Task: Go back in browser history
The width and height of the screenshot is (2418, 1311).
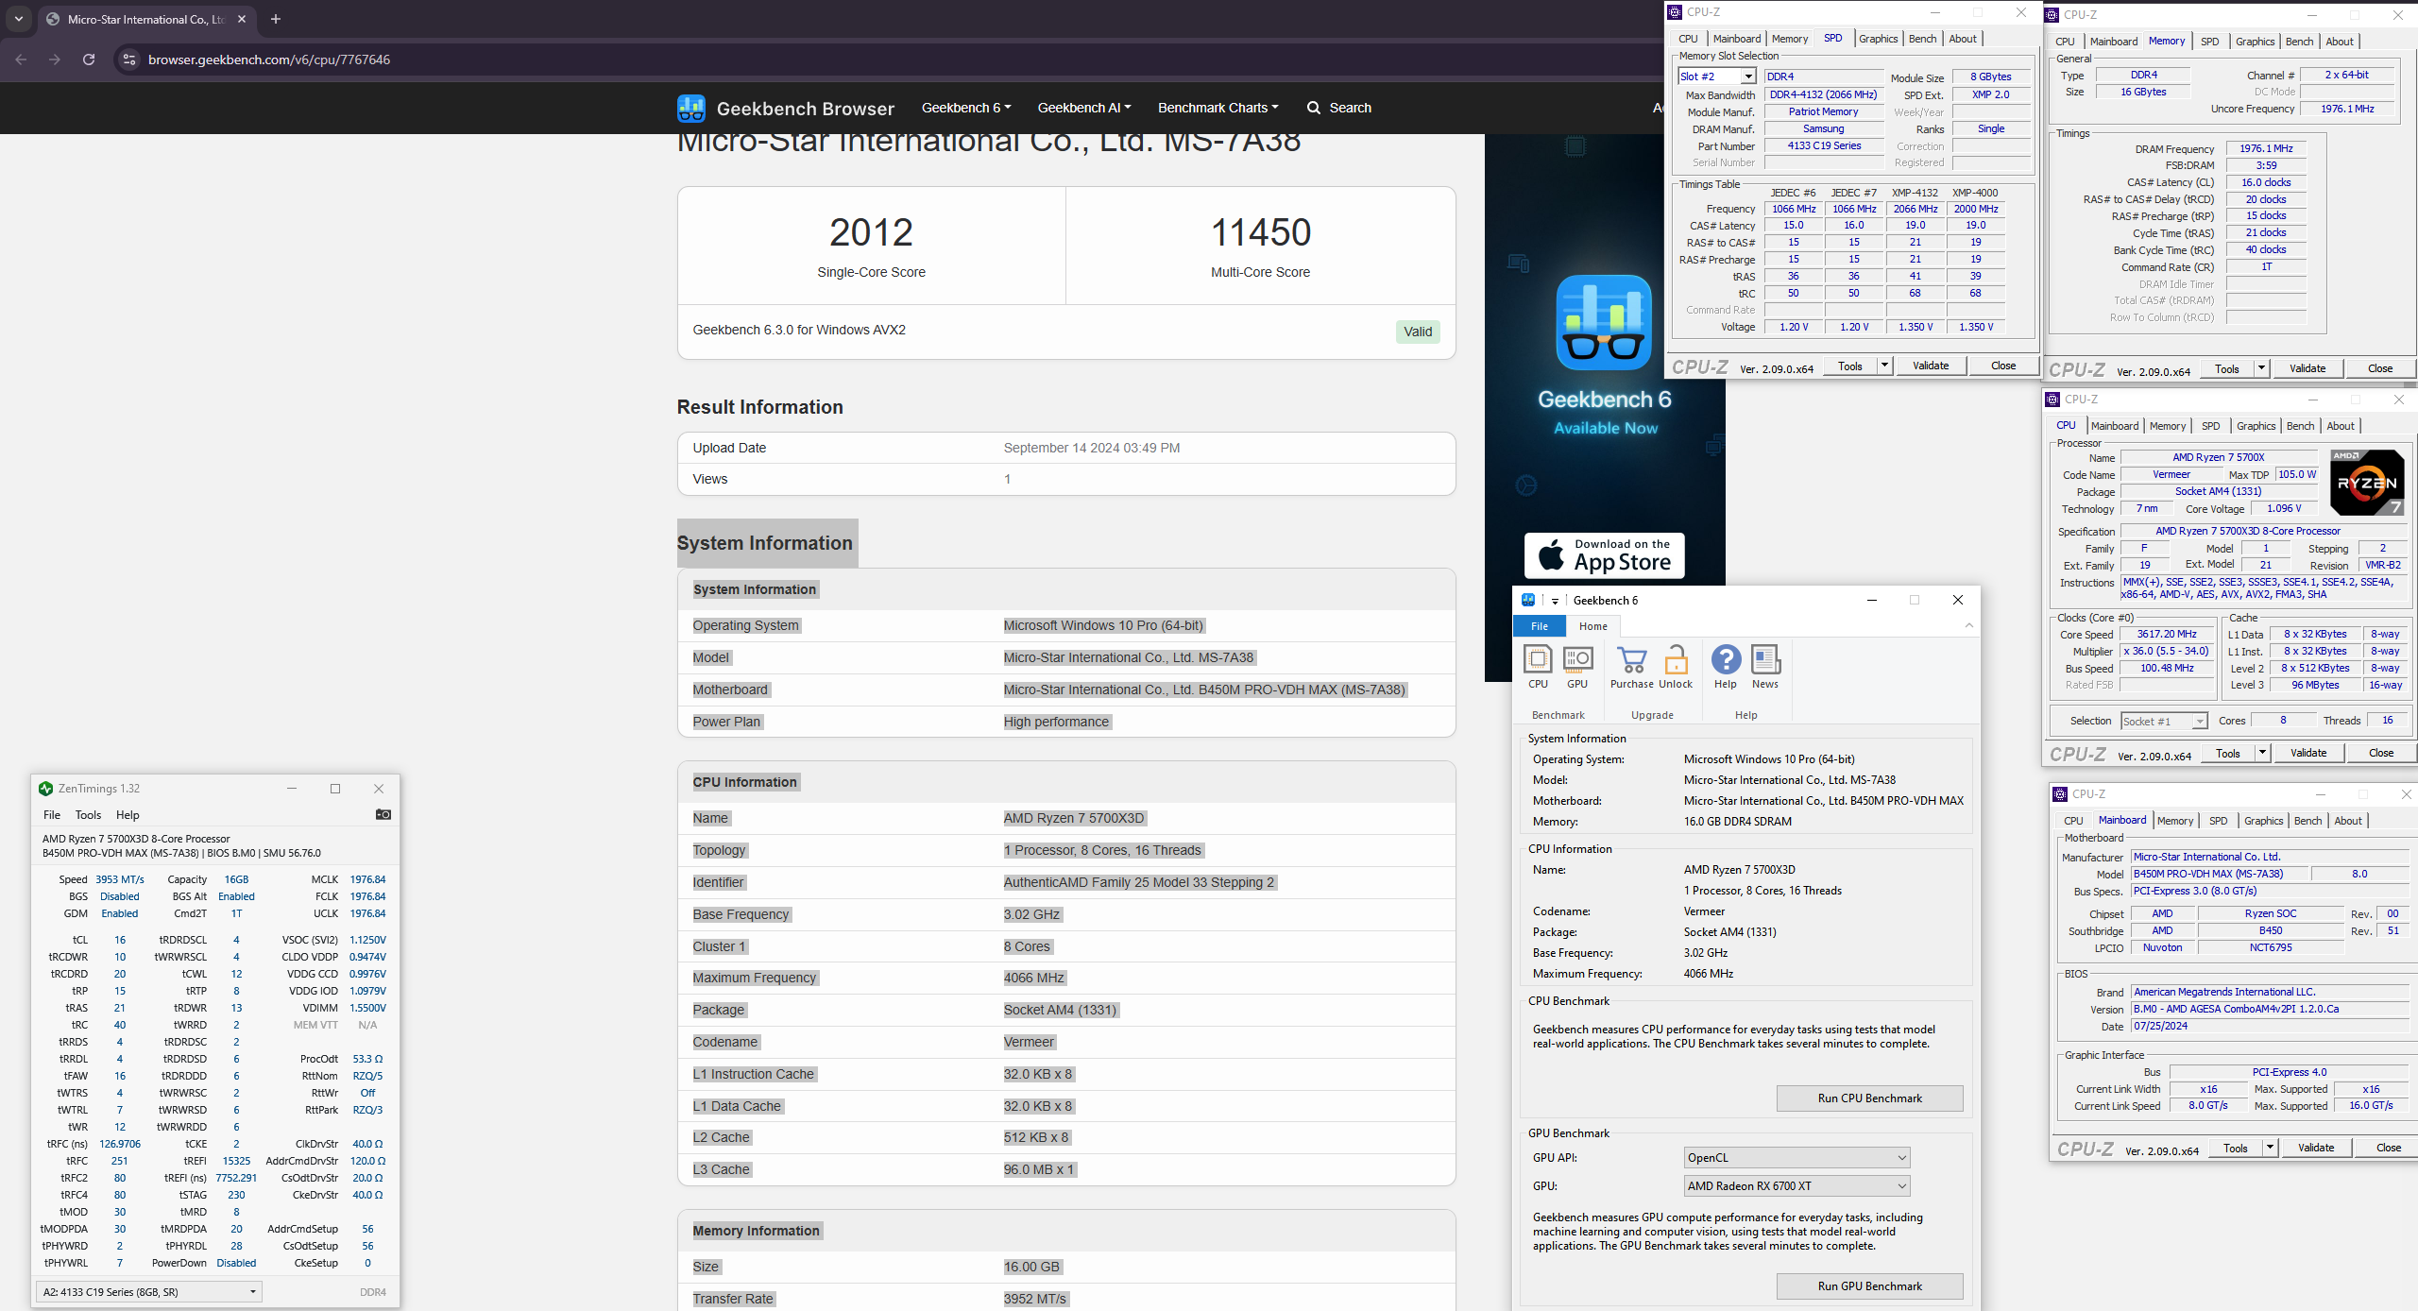Action: [21, 60]
